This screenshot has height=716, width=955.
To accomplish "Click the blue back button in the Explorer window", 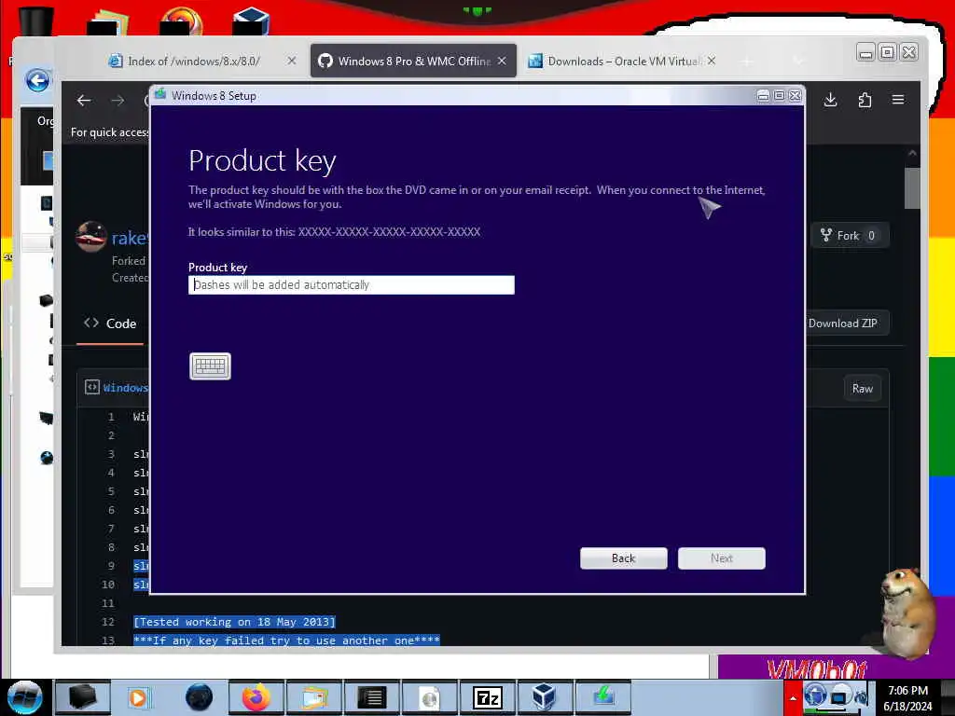I will pos(37,80).
